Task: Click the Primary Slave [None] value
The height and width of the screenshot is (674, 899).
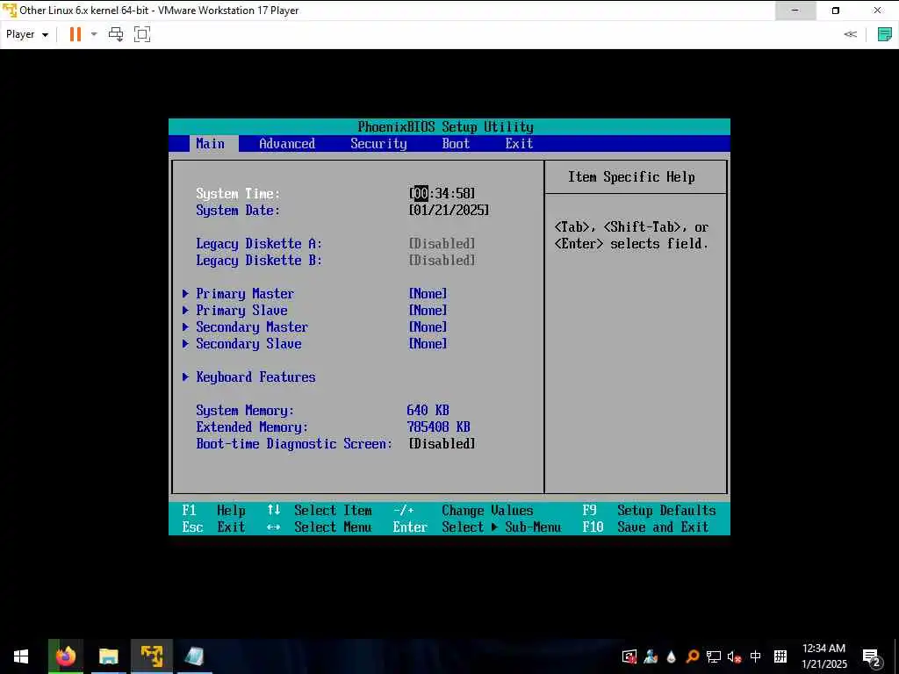Action: pyautogui.click(x=428, y=310)
